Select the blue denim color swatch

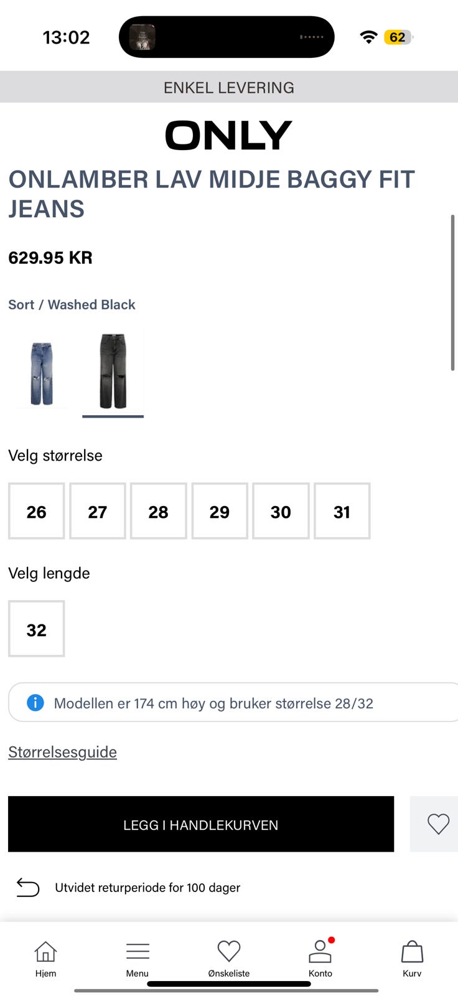tap(42, 374)
